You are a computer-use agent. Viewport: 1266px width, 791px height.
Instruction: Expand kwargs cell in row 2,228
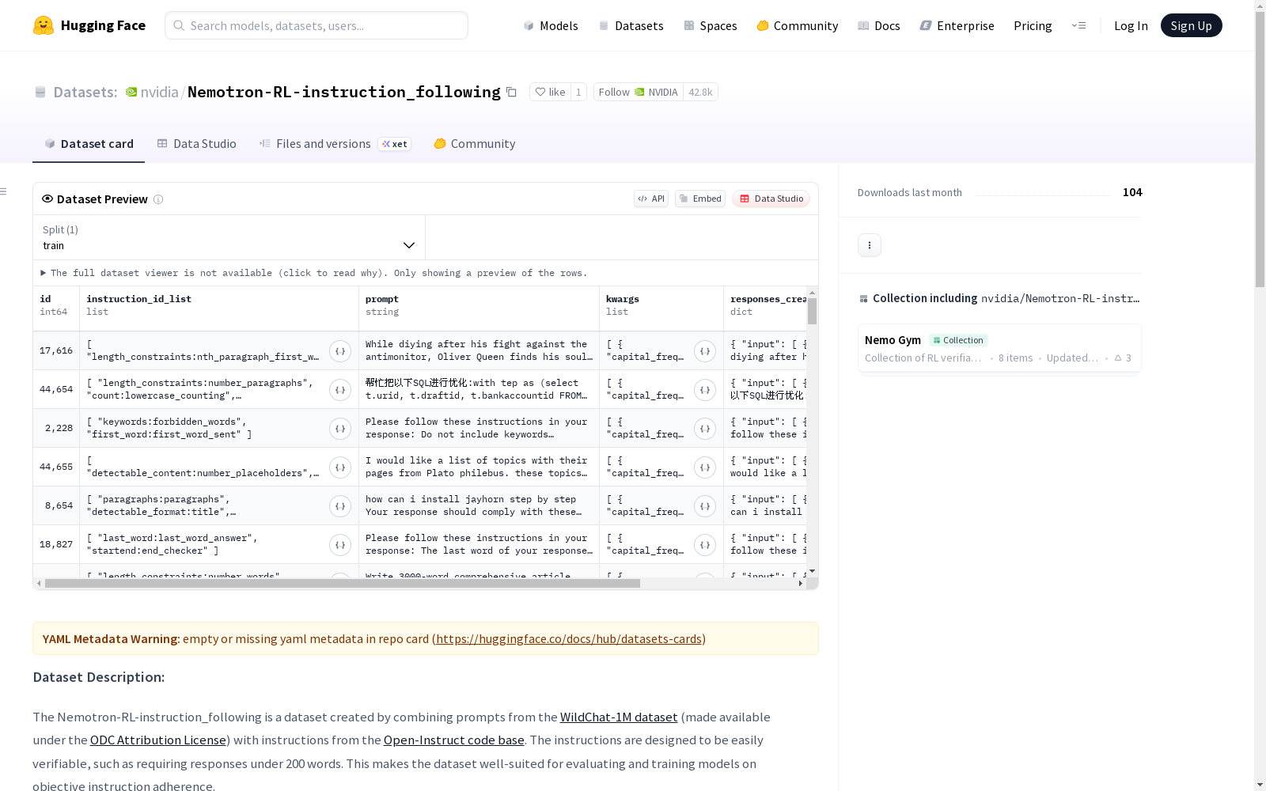[705, 429]
